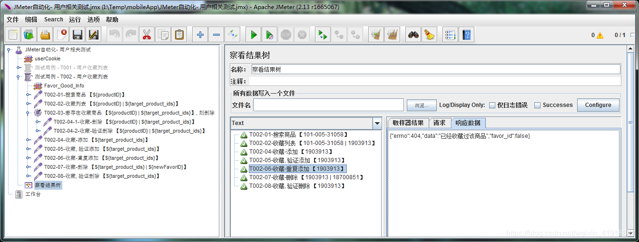This screenshot has width=639, height=242.
Task: Switch to the 取样器结果 tab
Action: [x=408, y=123]
